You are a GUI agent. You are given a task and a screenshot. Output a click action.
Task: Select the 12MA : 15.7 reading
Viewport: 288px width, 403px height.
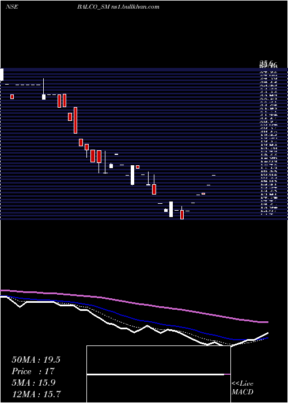coord(36,394)
